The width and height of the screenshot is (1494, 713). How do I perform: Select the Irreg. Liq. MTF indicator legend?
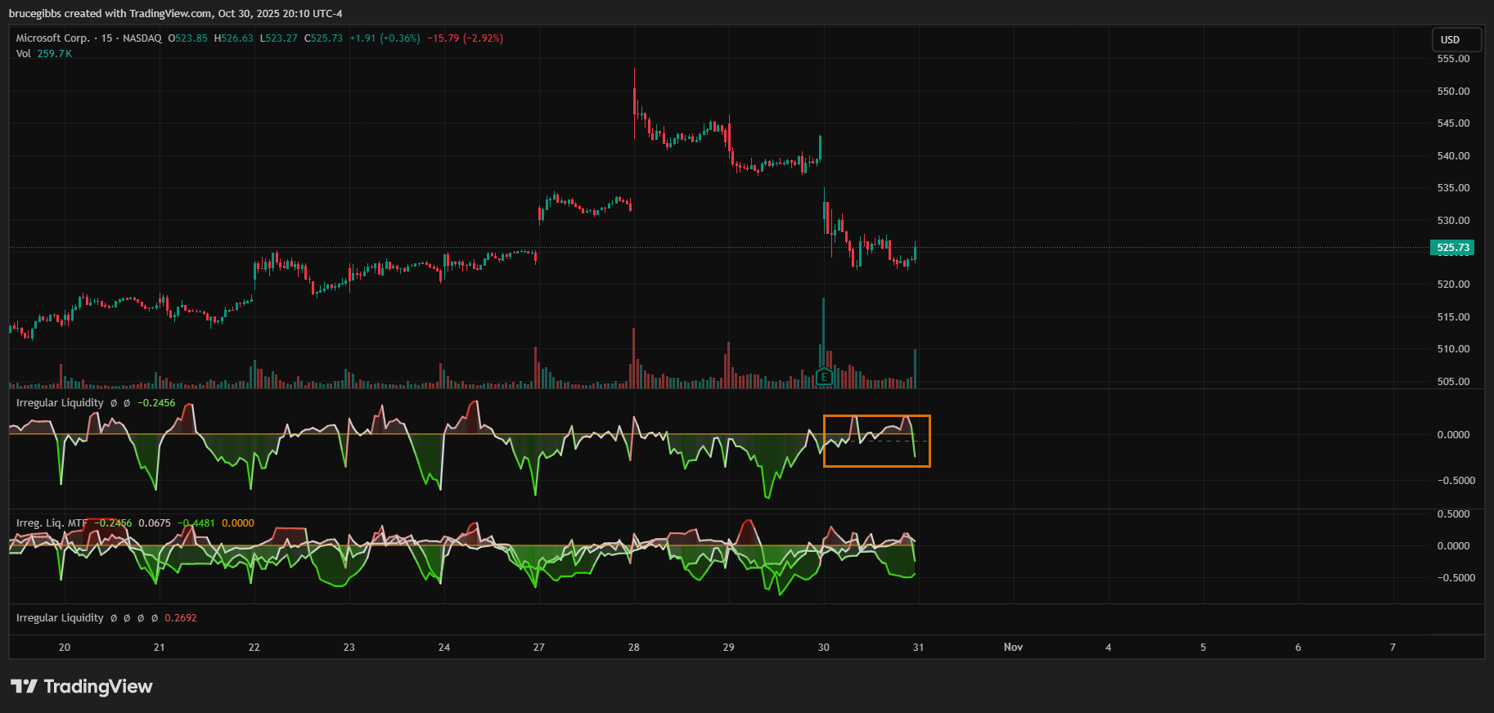(51, 523)
